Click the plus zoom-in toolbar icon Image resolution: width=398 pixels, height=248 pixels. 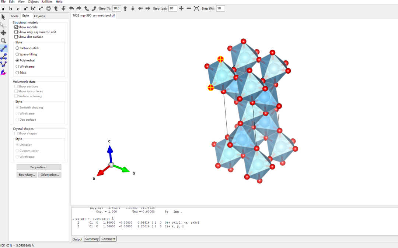point(181,8)
